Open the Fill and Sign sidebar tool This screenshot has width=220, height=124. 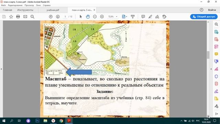(x=216, y=91)
